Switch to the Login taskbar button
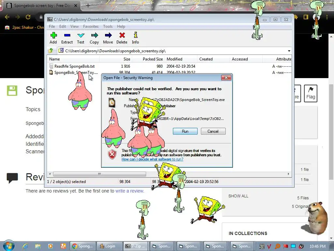The image size is (334, 251). tap(110, 246)
